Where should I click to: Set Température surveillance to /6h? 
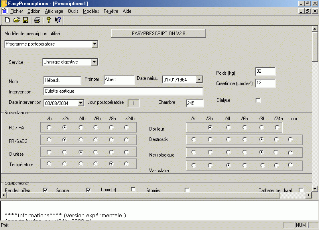click(96, 164)
